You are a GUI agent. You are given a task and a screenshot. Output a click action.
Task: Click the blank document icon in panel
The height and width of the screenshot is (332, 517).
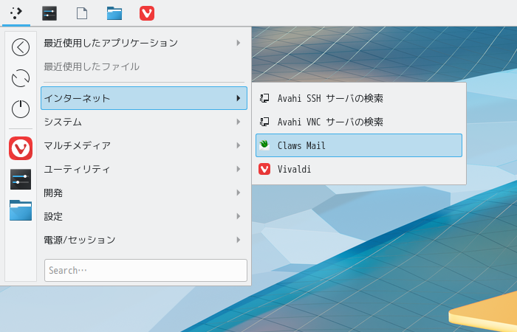(x=82, y=13)
